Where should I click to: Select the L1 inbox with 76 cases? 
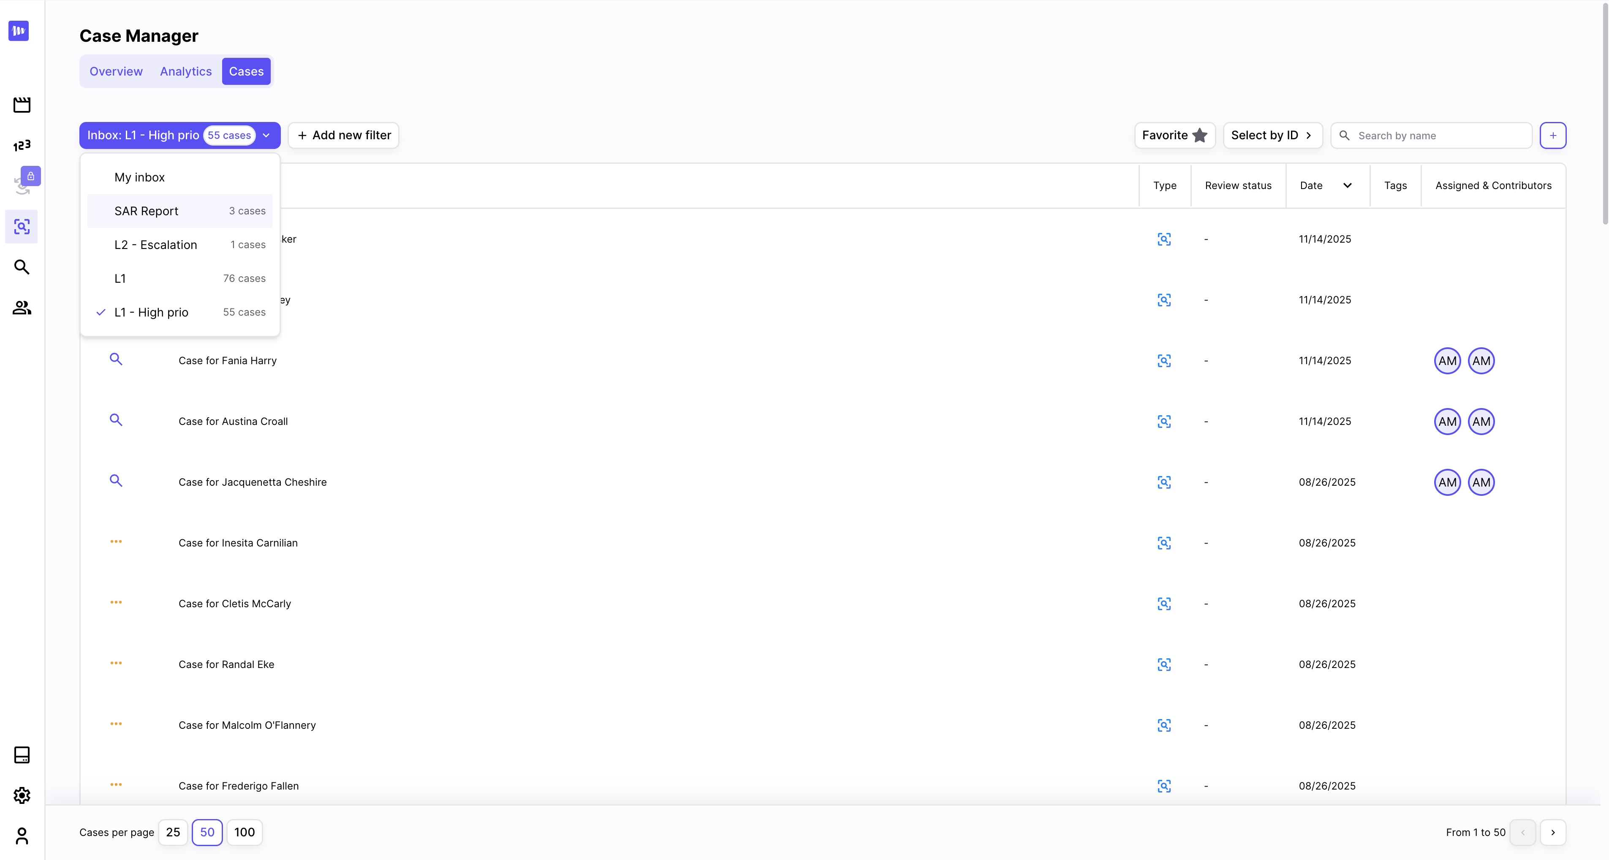[180, 279]
